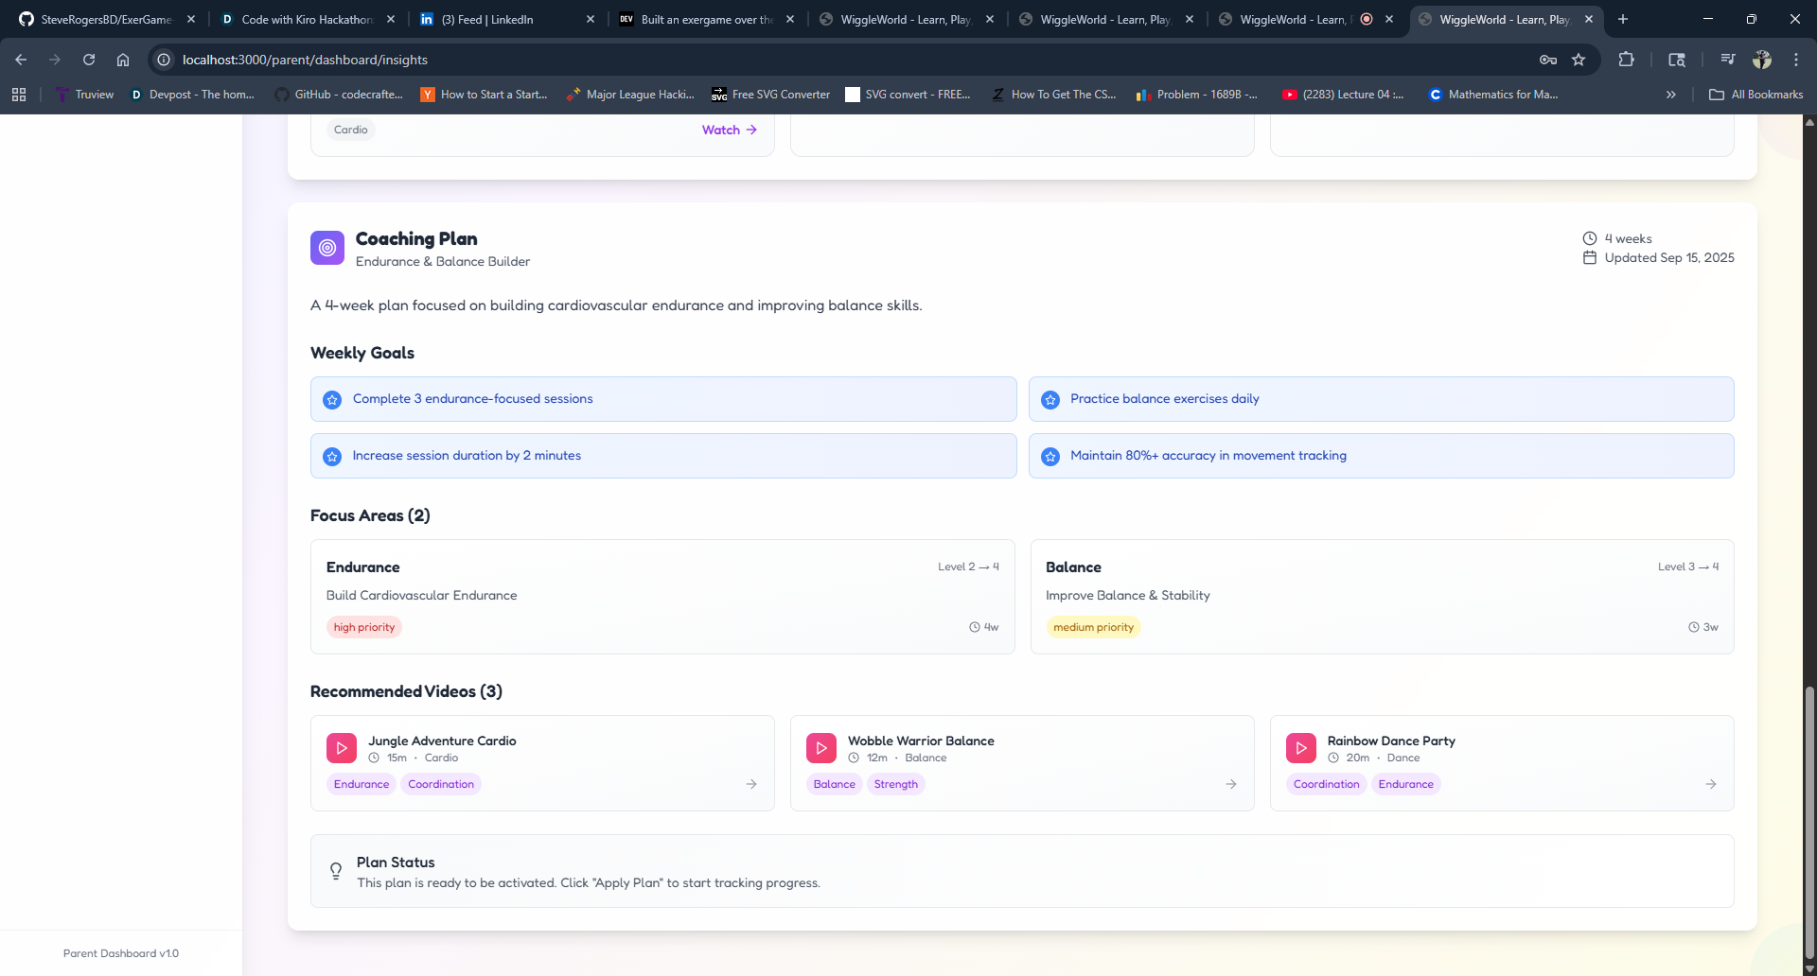The height and width of the screenshot is (976, 1817).
Task: Click the Balance tag on Wobble Warrior Balance
Action: point(835,784)
